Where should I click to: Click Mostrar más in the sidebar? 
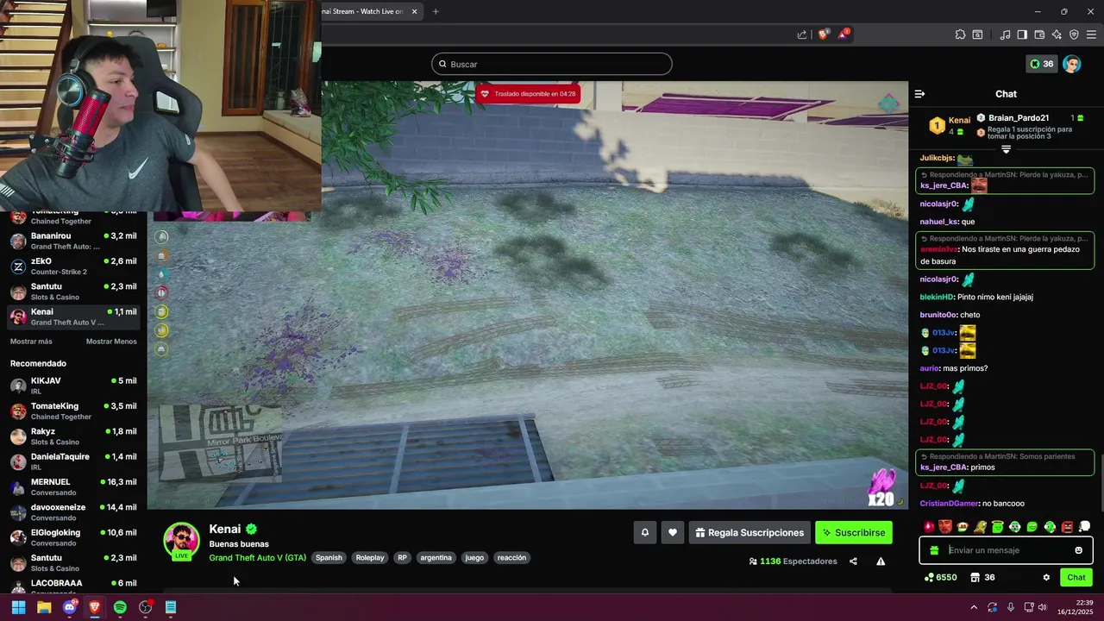coord(31,342)
